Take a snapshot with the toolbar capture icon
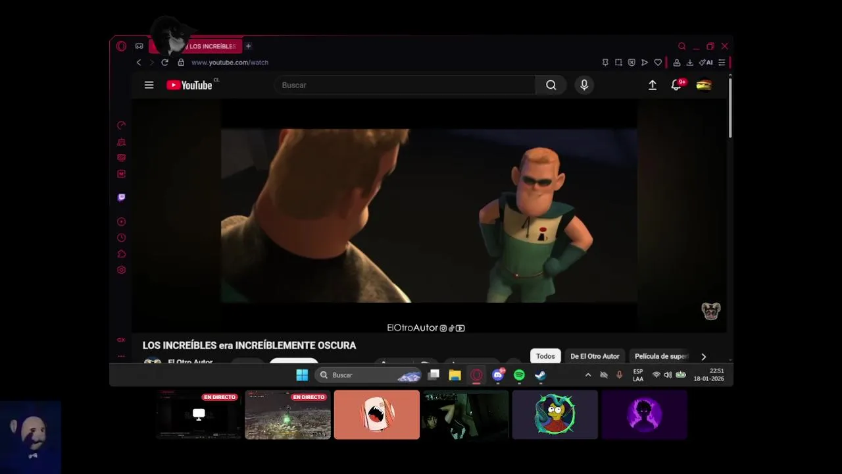The image size is (842, 474). point(618,63)
